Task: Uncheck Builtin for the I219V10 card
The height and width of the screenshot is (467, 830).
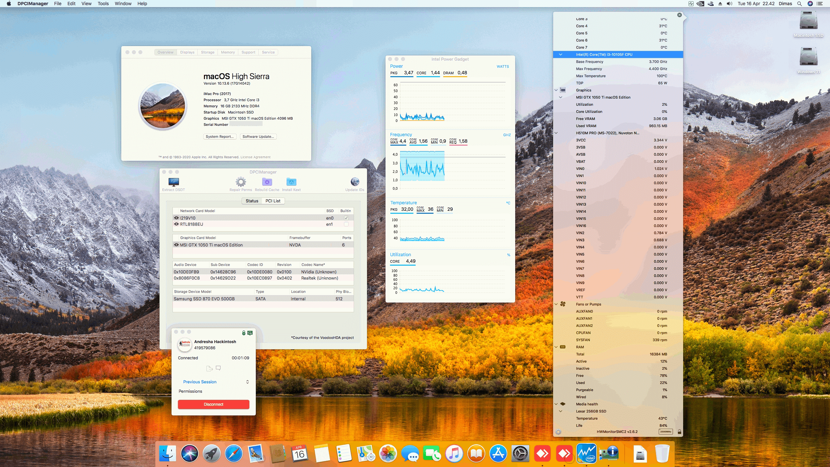Action: [x=346, y=218]
